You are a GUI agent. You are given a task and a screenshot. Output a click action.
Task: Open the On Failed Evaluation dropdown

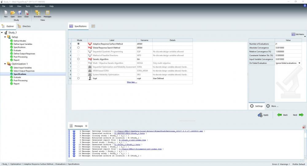[x=299, y=63]
